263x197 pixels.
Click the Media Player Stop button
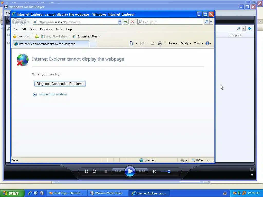tap(106, 171)
